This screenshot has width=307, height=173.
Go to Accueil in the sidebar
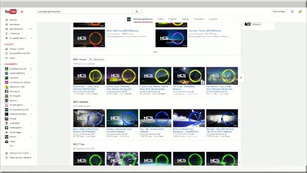coord(13,20)
